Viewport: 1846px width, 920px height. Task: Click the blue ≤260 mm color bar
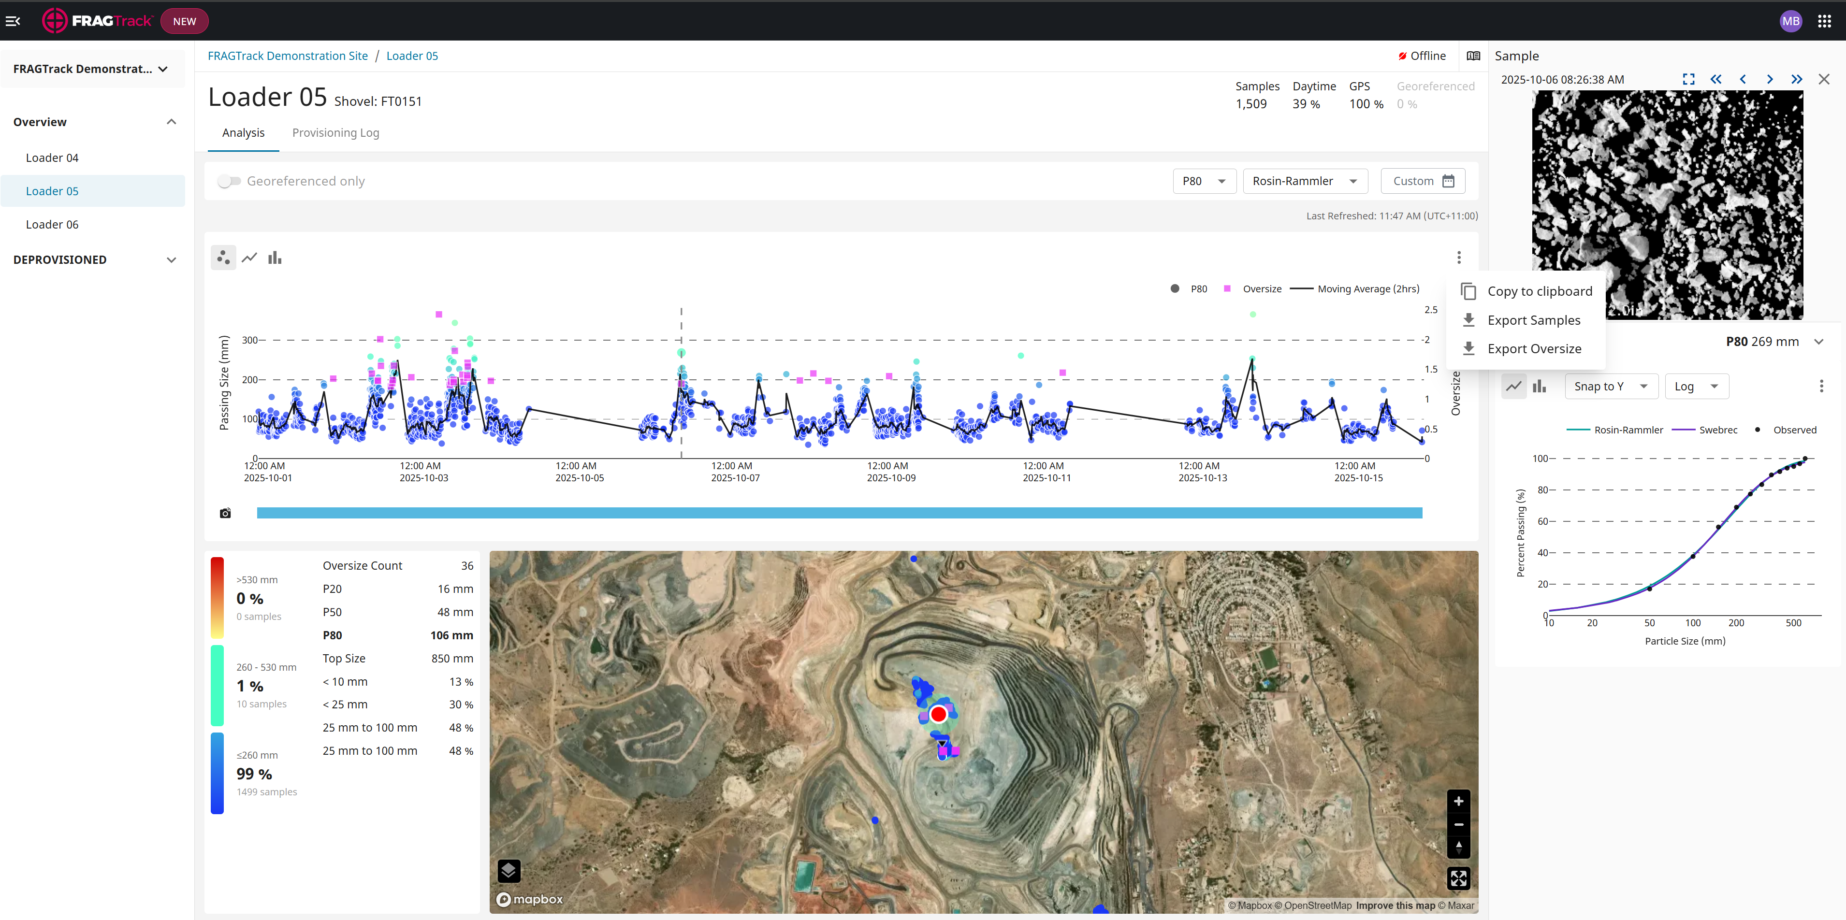click(217, 773)
